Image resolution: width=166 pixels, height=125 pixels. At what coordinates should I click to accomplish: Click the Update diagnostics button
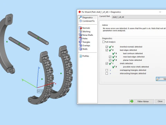(x=161, y=79)
